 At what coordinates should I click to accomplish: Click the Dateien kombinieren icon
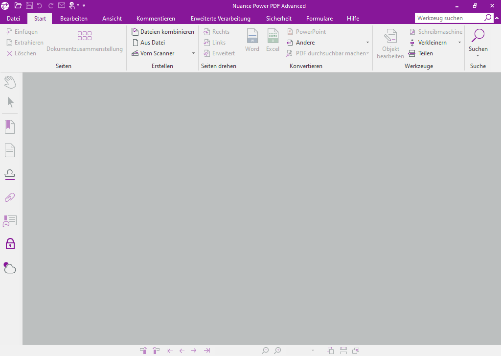tap(136, 32)
